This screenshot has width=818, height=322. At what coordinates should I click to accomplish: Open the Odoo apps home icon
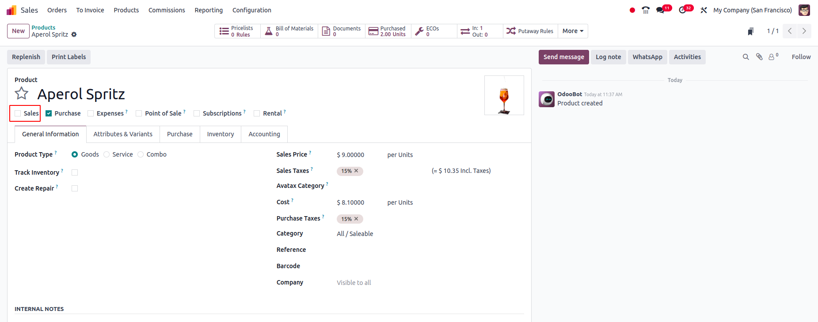pyautogui.click(x=11, y=10)
